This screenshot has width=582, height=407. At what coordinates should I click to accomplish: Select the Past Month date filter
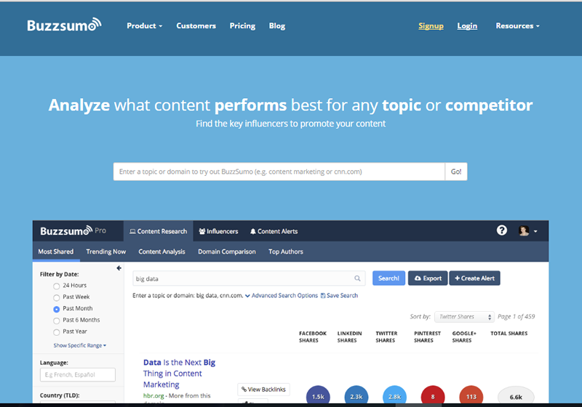pyautogui.click(x=57, y=309)
